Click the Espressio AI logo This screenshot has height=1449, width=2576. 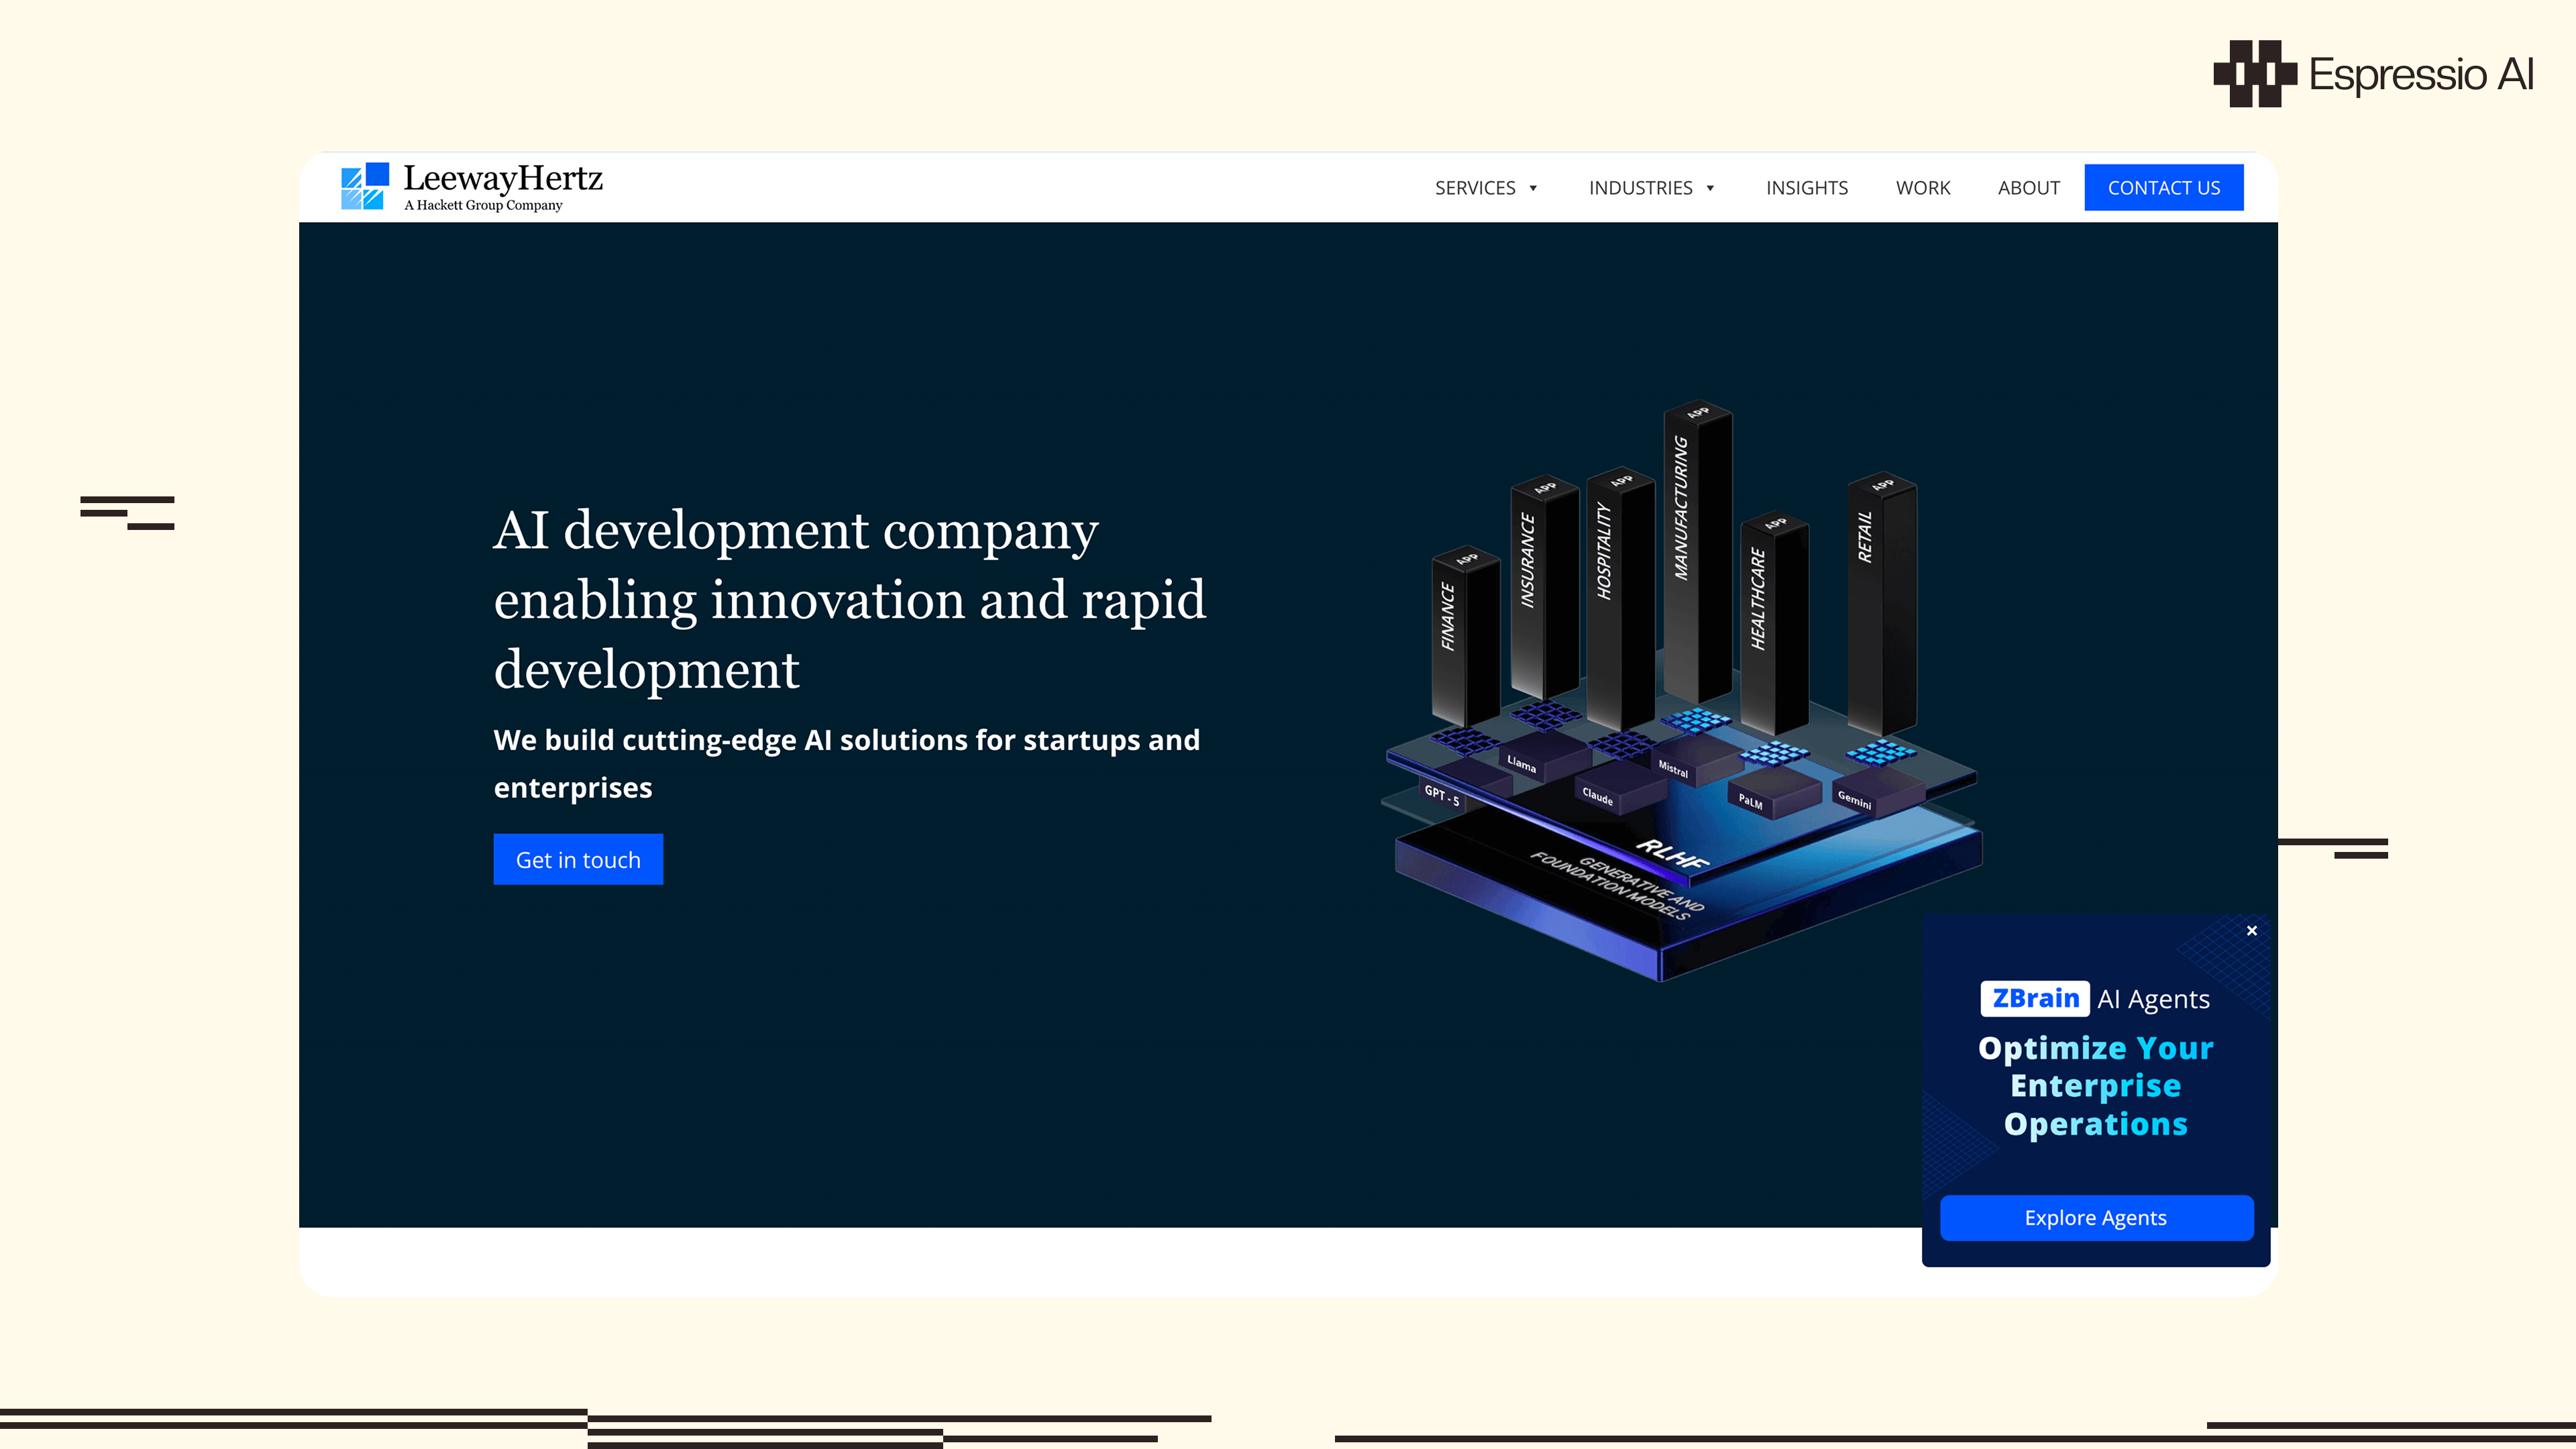2372,74
